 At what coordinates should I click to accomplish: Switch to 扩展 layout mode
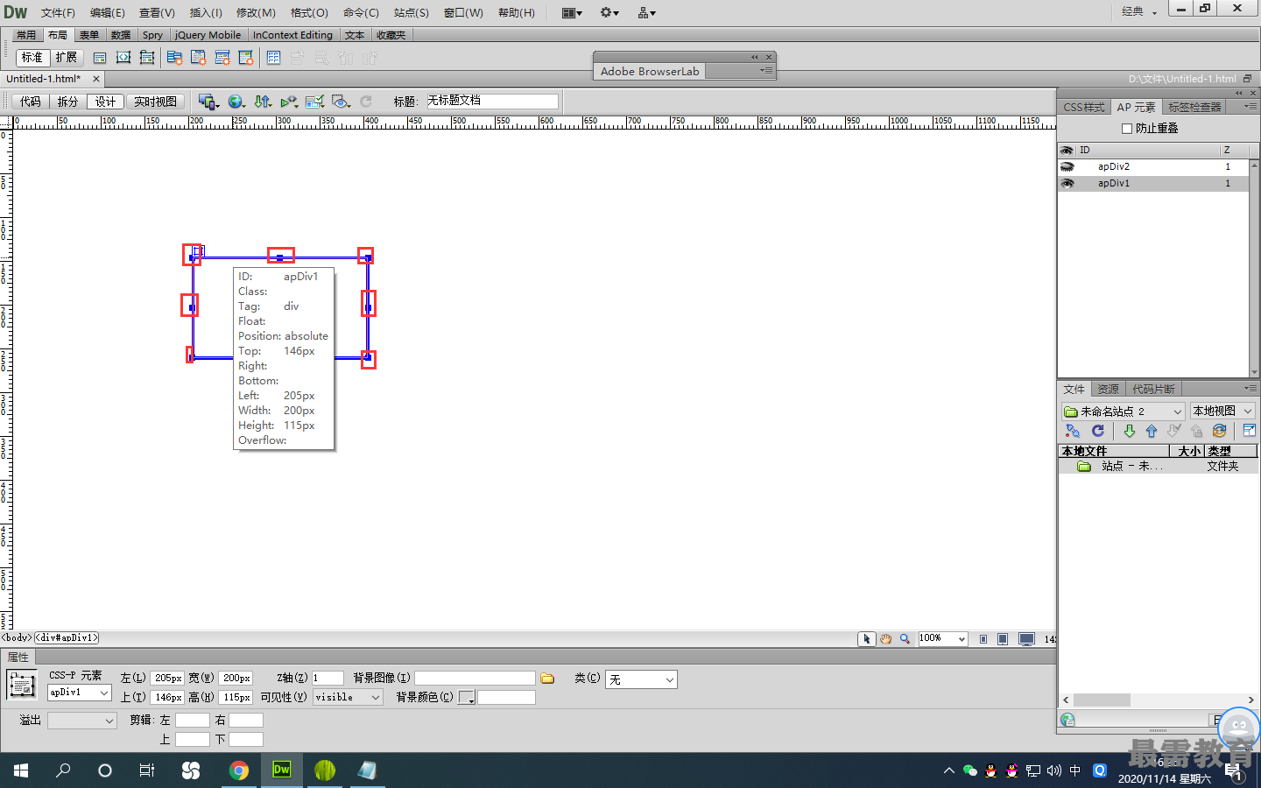[x=66, y=58]
